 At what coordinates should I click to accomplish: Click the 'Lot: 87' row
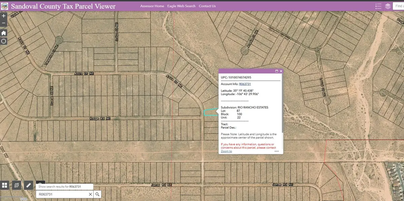231,111
